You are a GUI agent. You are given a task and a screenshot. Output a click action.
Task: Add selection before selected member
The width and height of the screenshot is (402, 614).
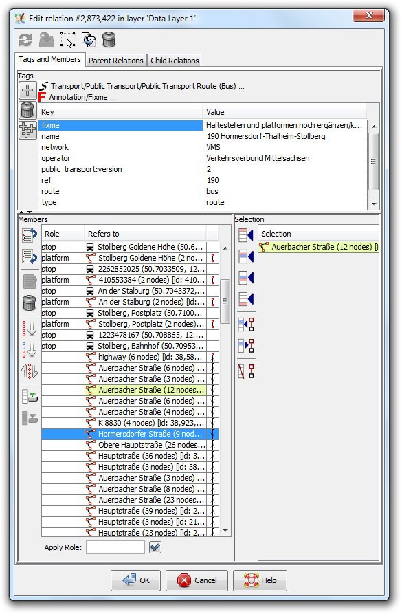pos(246,257)
